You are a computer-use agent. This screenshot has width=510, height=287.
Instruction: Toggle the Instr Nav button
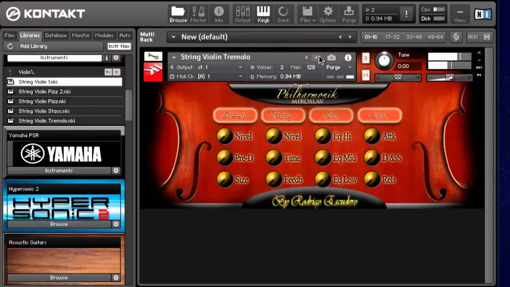click(x=119, y=46)
